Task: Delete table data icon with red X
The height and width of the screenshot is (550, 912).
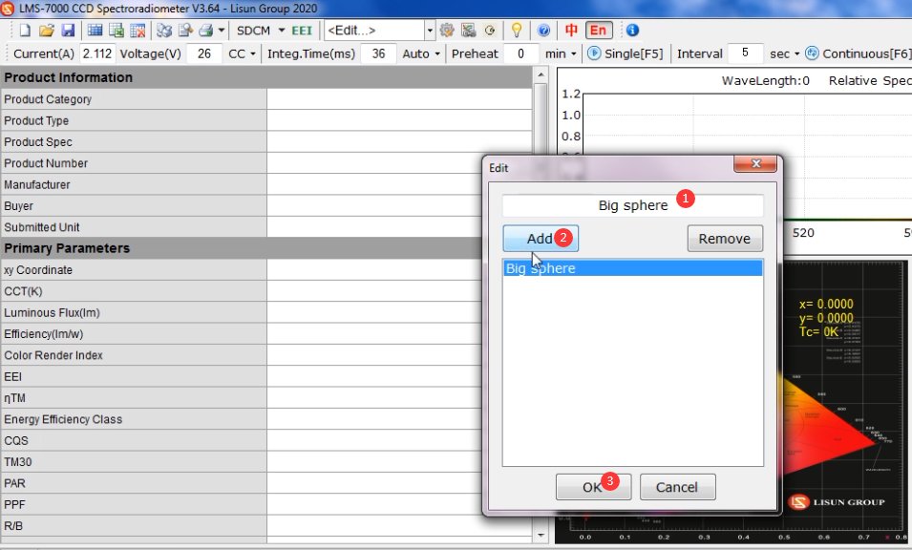Action: [x=138, y=31]
